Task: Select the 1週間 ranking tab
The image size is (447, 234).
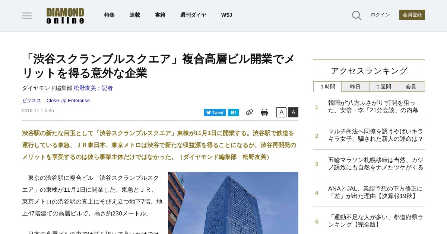Action: point(383,87)
